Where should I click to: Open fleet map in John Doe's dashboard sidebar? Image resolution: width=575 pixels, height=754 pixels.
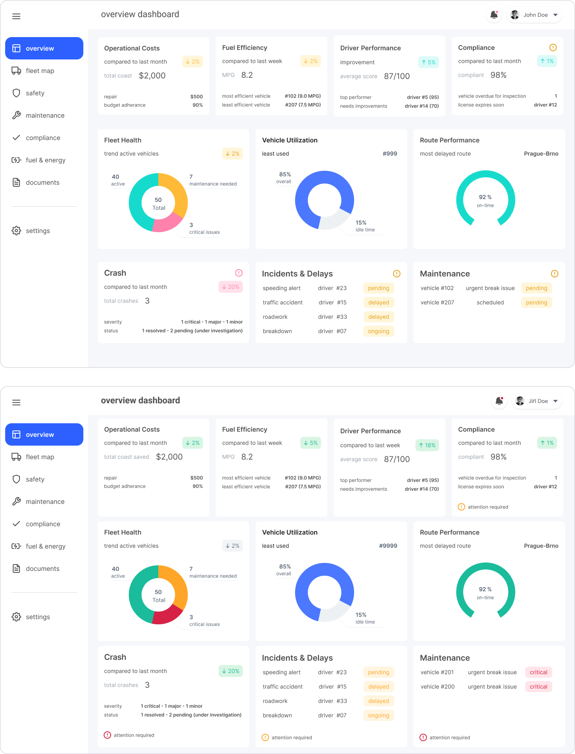pyautogui.click(x=40, y=71)
